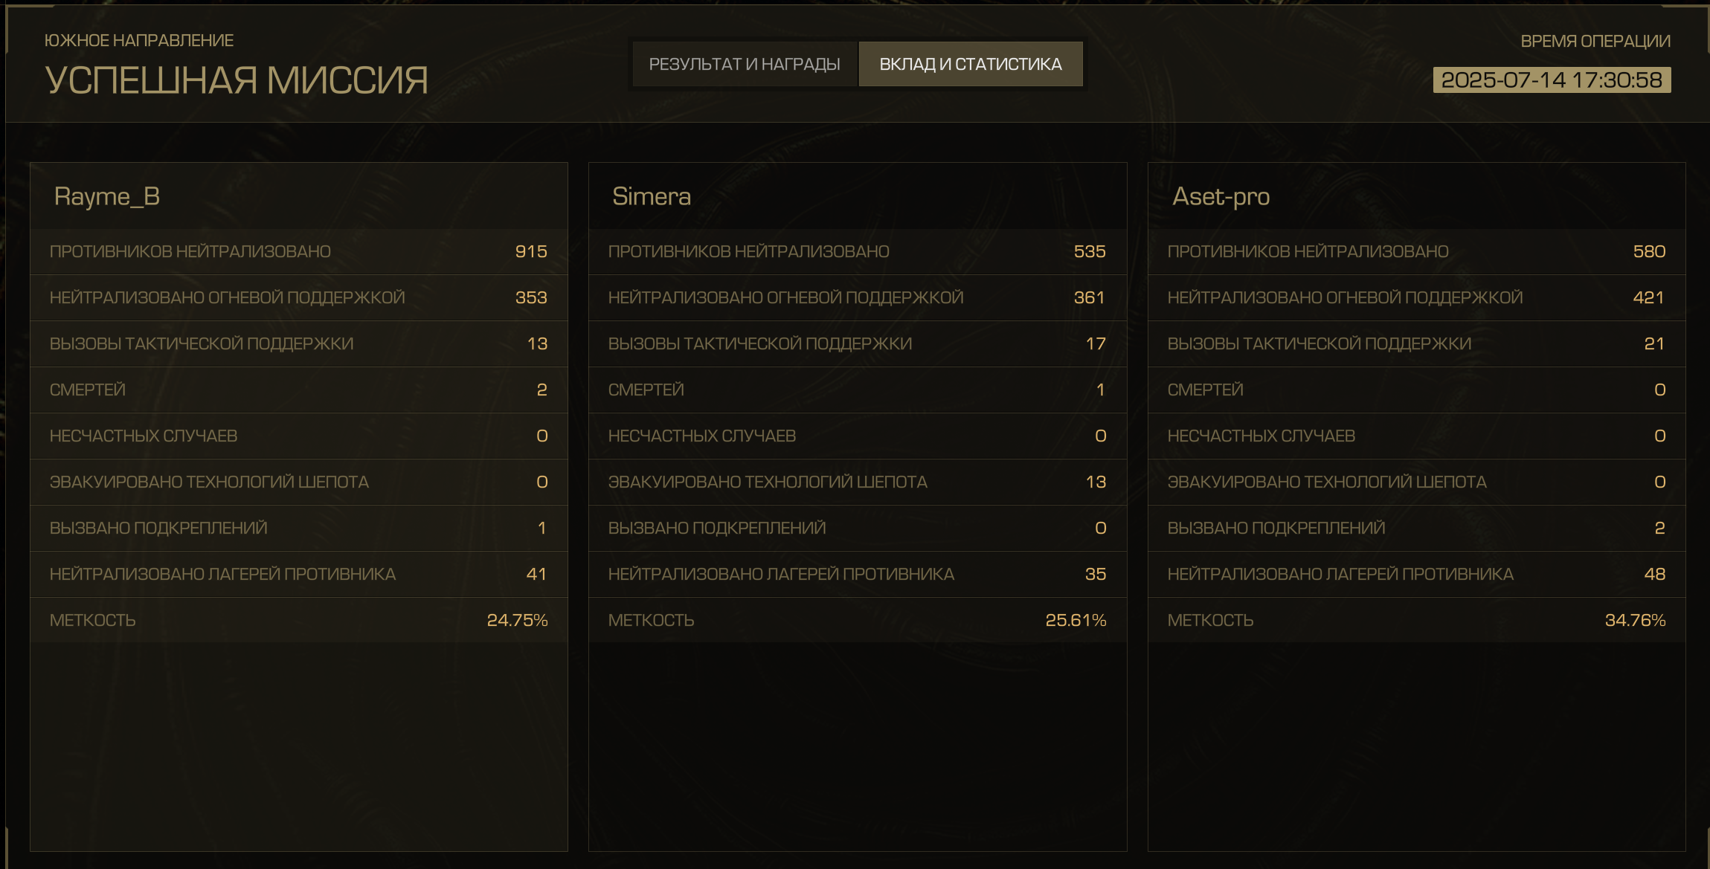Click the Время операции label

1595,41
